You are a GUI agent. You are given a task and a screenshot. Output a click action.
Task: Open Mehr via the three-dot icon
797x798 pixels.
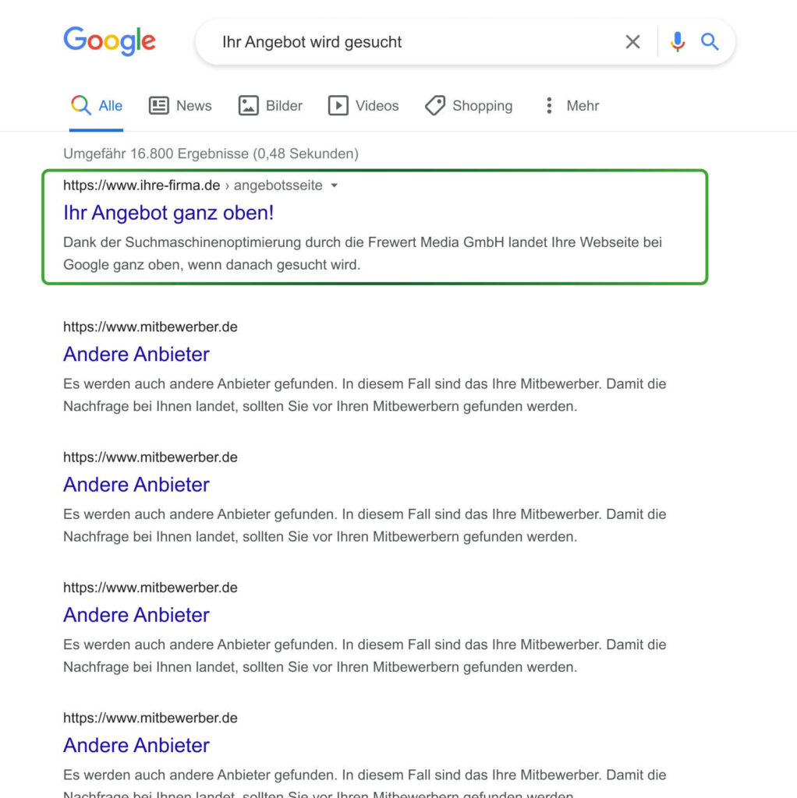(x=549, y=105)
